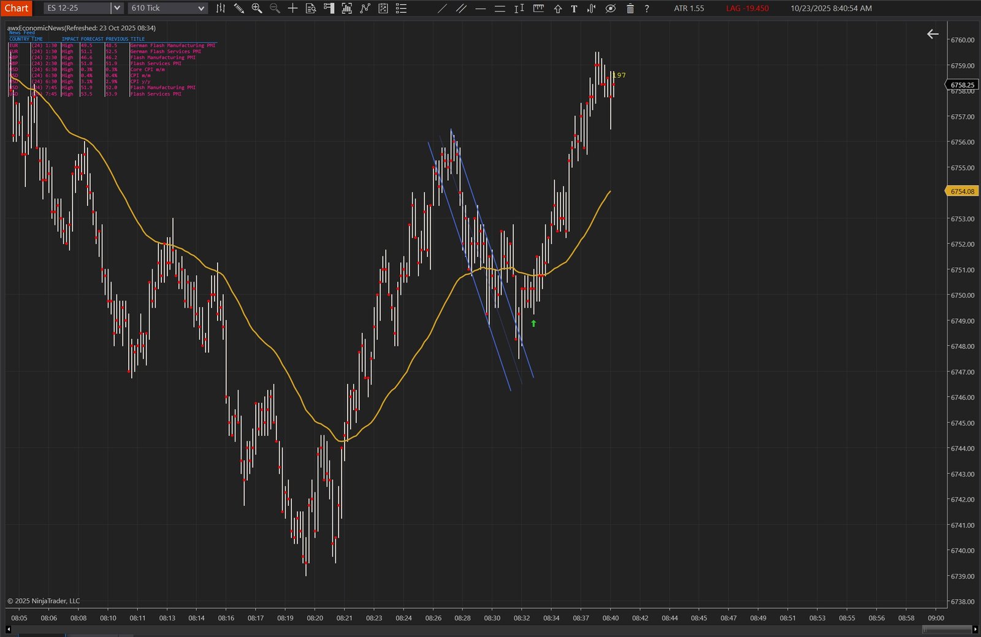Click the zoom out magnifier icon
Viewport: 981px width, 637px height.
point(275,9)
